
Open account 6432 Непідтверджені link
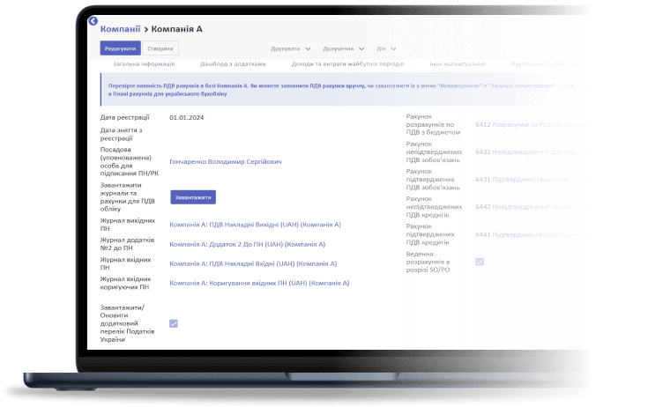pos(533,152)
